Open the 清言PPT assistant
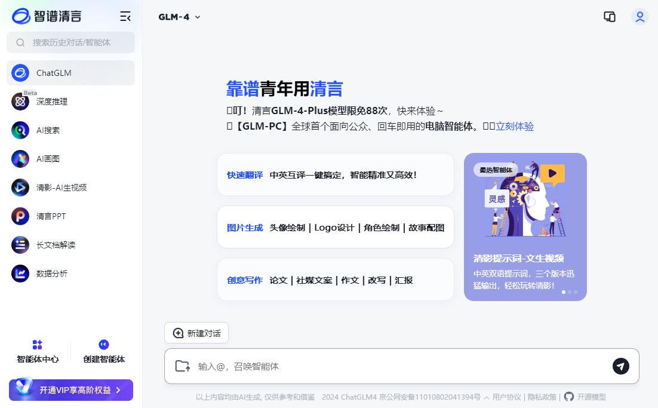The height and width of the screenshot is (408, 658). click(51, 216)
